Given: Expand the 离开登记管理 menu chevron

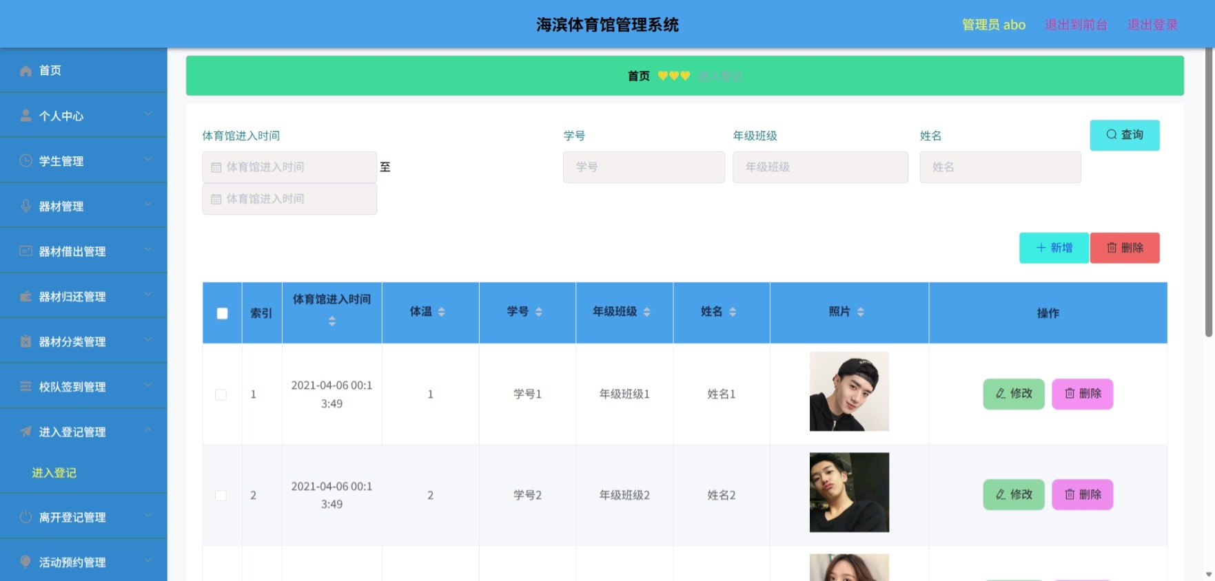Looking at the screenshot, I should pyautogui.click(x=147, y=515).
